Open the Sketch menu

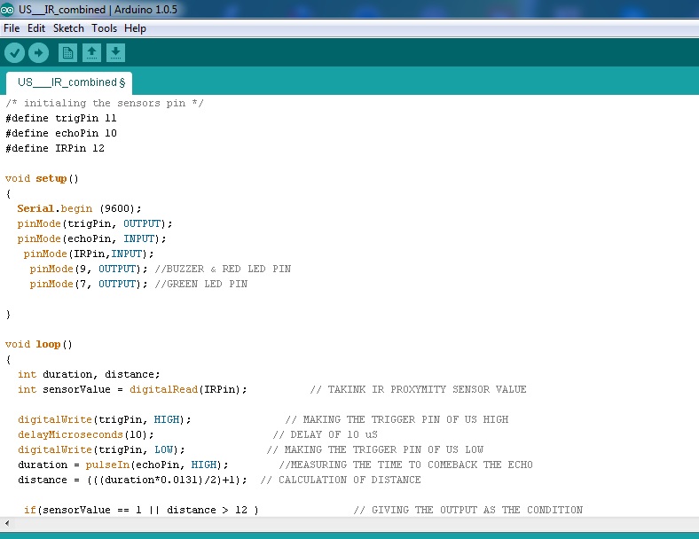point(68,28)
